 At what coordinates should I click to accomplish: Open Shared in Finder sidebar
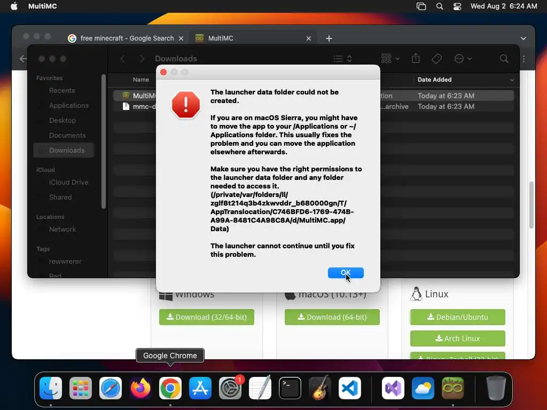60,198
